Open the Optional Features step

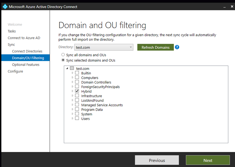26,65
